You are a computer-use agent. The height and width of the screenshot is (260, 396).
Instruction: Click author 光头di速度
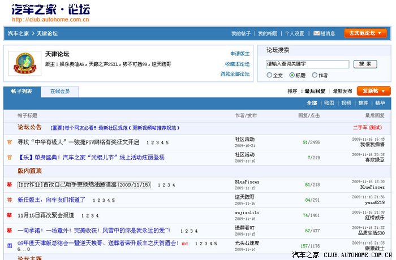tap(247, 243)
